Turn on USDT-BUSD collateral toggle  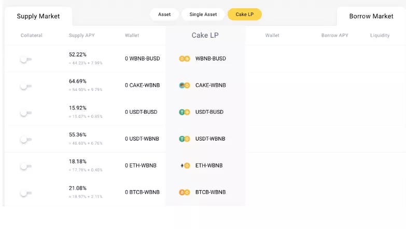[x=26, y=113]
